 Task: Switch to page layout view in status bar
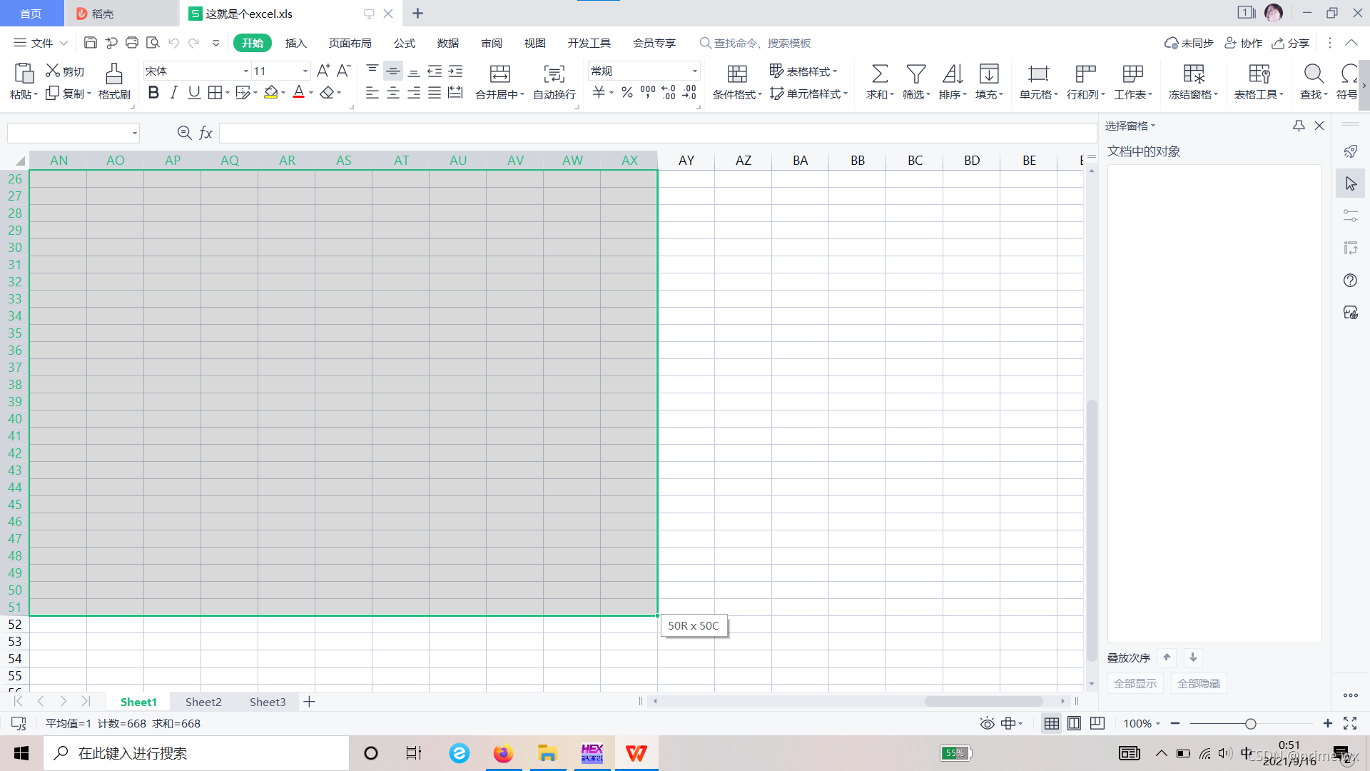pos(1074,723)
